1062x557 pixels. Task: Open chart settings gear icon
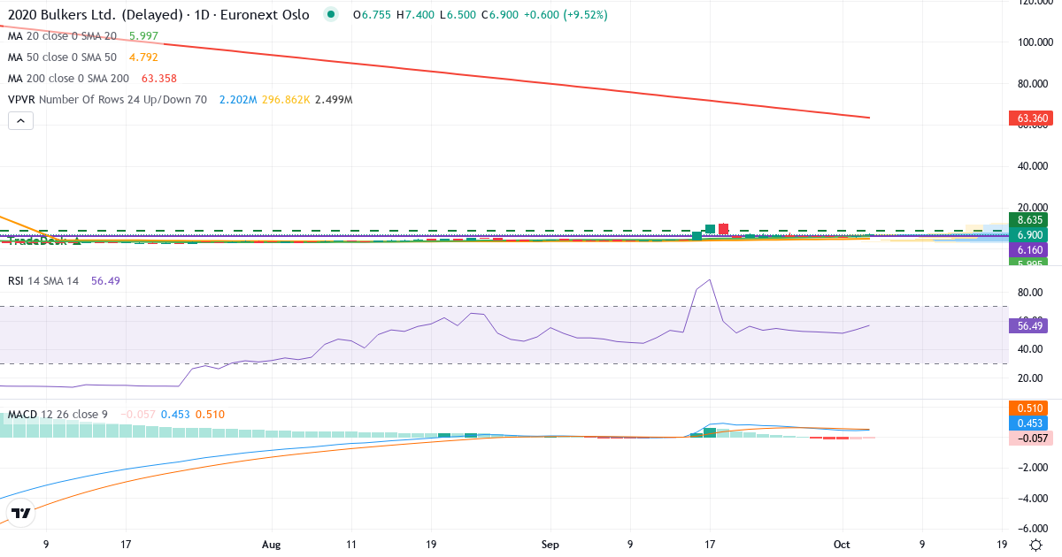click(x=1035, y=546)
